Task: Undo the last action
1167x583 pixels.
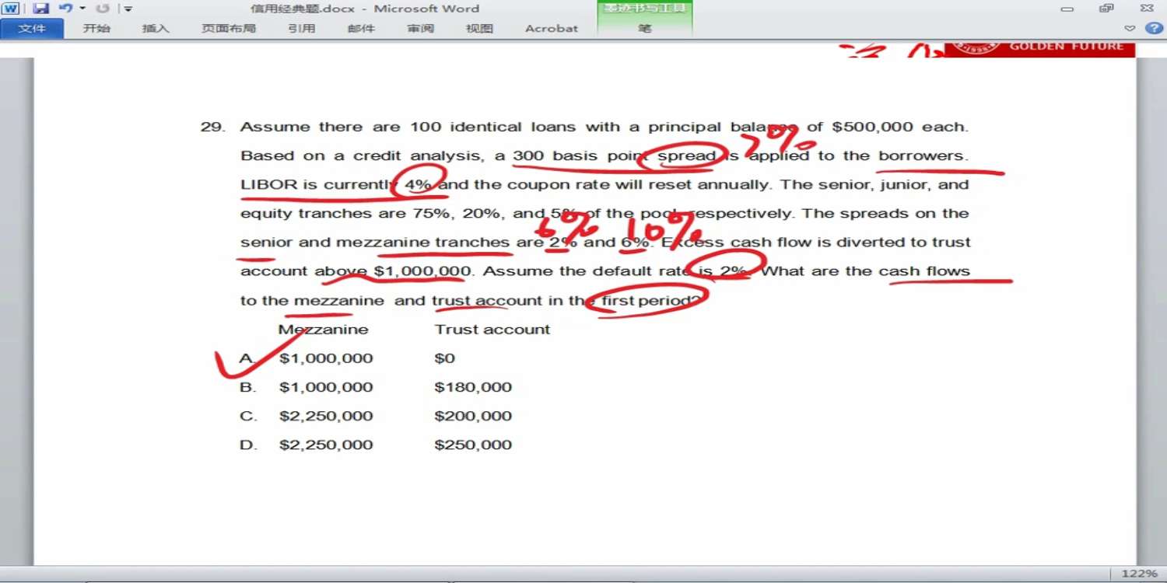Action: tap(65, 9)
